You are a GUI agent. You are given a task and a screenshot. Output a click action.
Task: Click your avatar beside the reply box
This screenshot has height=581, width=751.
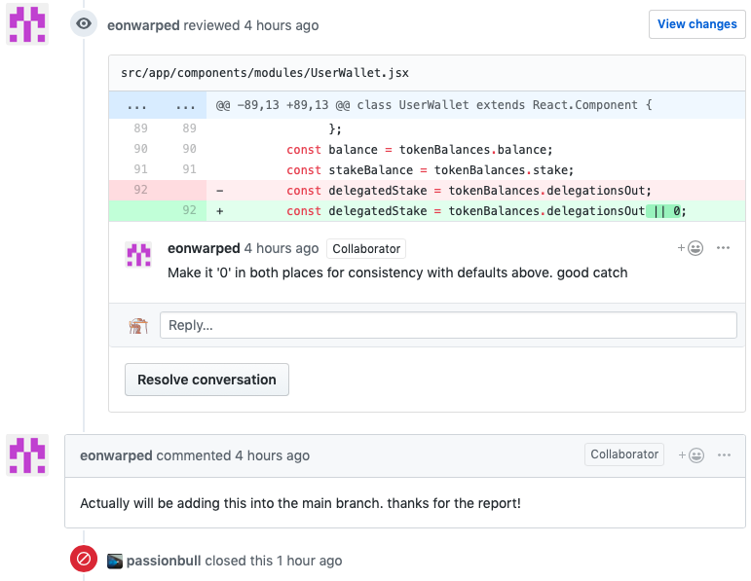click(138, 325)
